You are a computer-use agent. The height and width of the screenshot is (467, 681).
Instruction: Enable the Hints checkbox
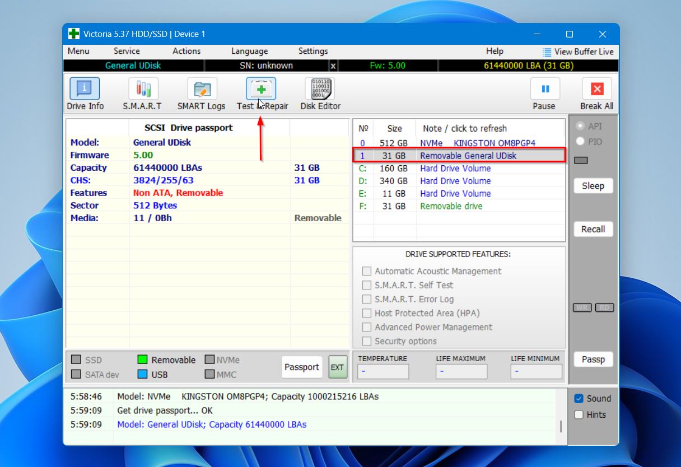(579, 415)
